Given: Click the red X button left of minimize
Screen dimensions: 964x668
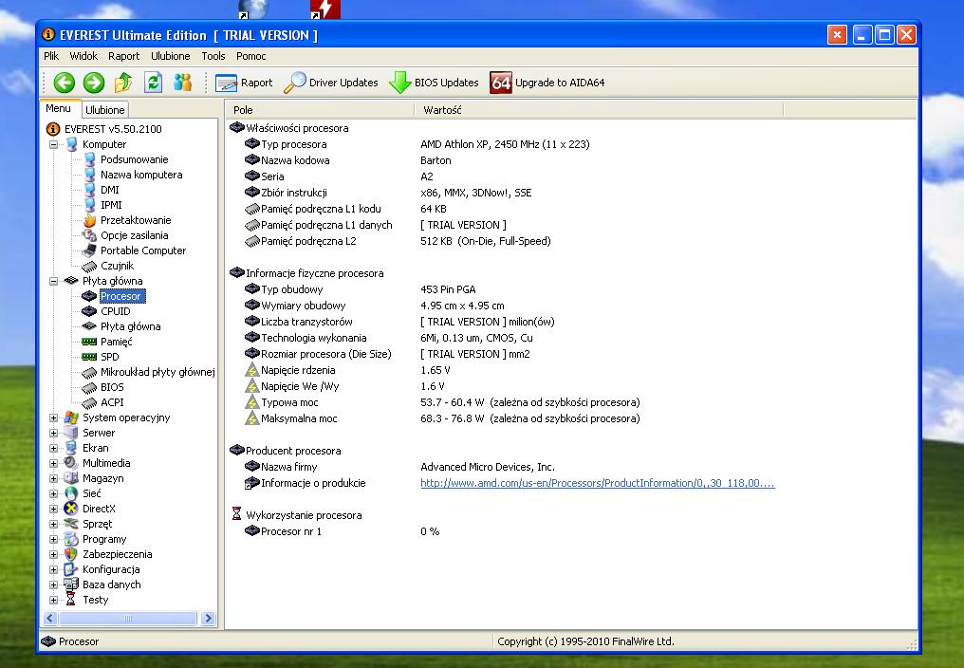Looking at the screenshot, I should [x=837, y=35].
